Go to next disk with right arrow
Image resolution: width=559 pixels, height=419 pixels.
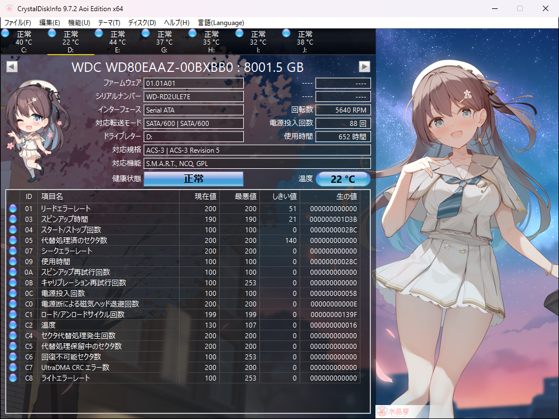click(x=364, y=67)
